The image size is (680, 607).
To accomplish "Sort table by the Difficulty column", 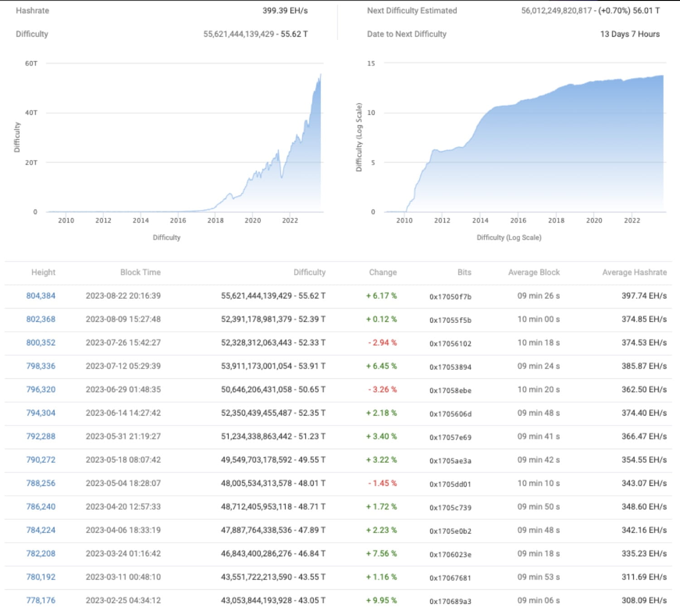I will pos(310,272).
